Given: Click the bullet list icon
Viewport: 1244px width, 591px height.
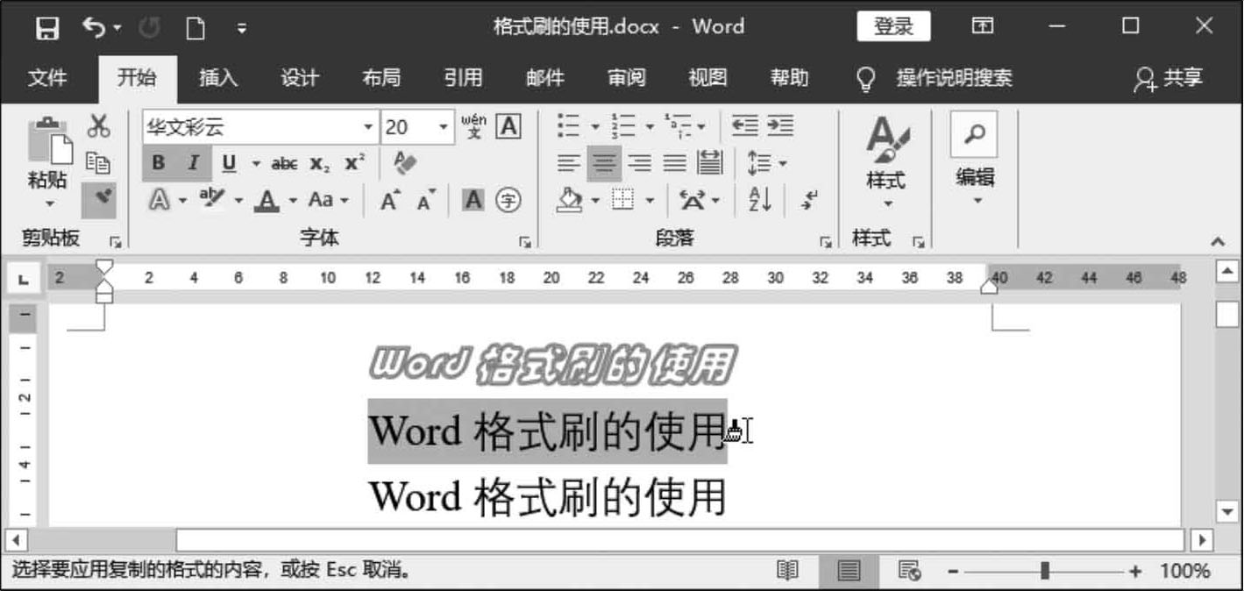Looking at the screenshot, I should click(x=568, y=127).
